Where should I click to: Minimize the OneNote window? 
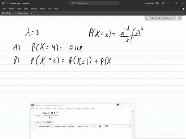[x=169, y=3]
